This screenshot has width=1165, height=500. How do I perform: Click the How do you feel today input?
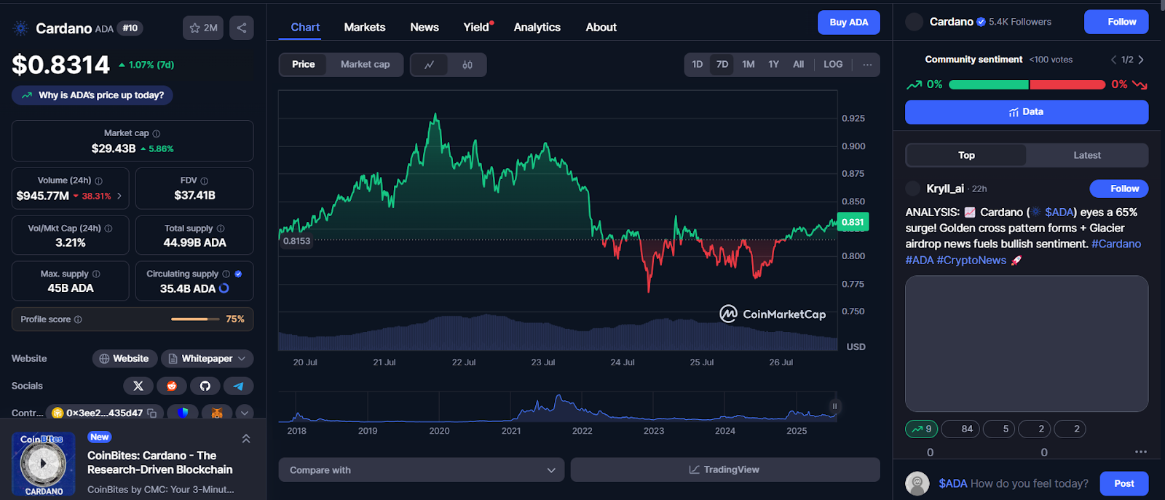coord(1014,484)
